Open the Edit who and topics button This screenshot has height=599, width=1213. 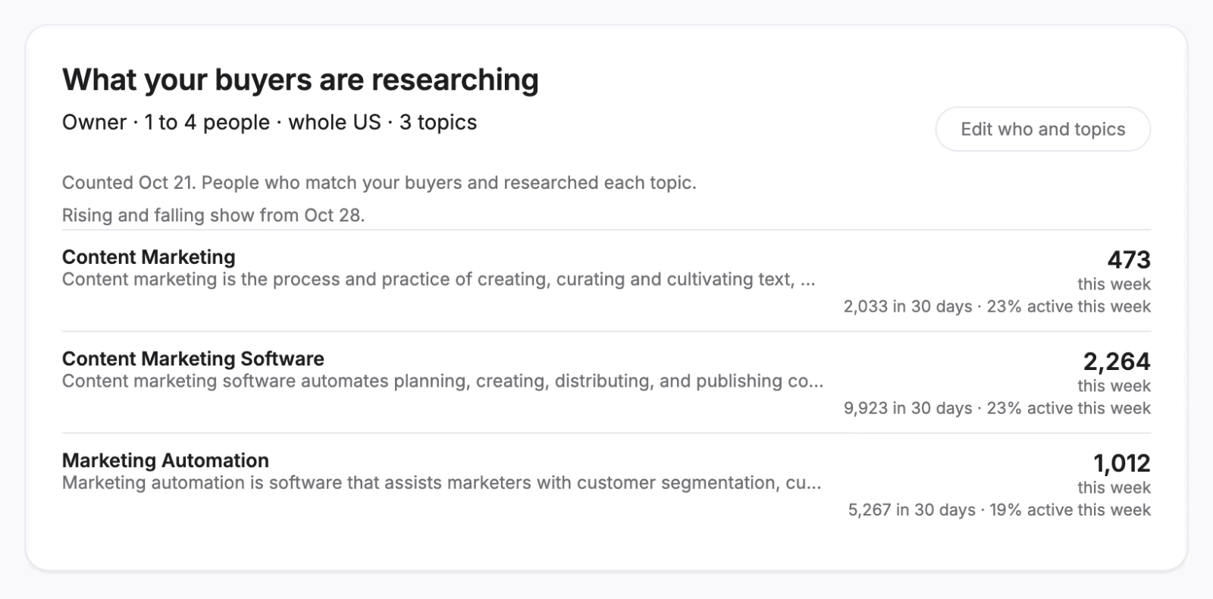(1042, 129)
